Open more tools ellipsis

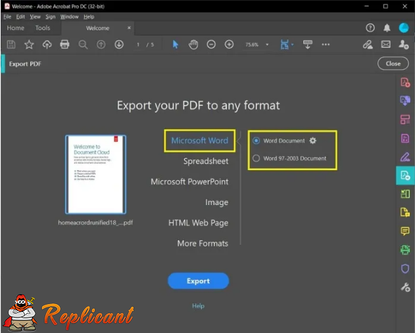(x=326, y=45)
